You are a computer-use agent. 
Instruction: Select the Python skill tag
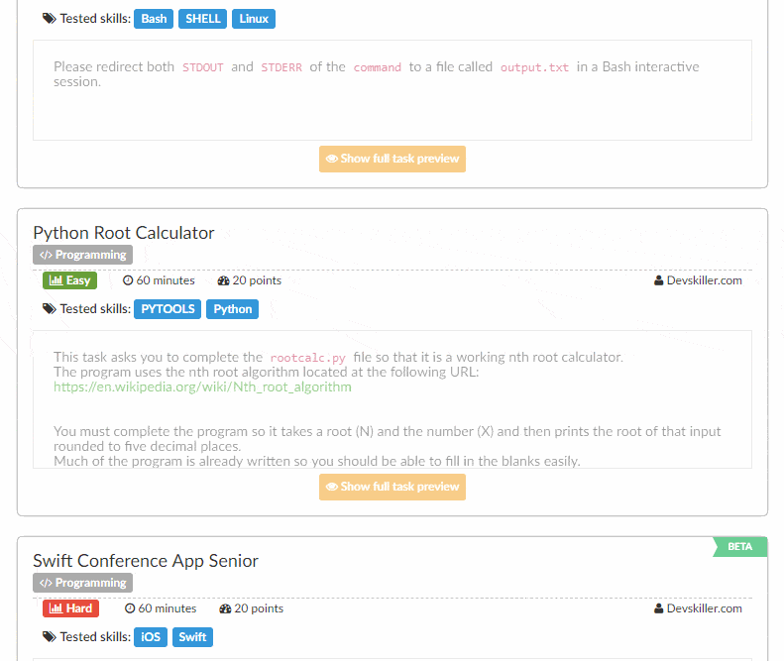point(233,309)
